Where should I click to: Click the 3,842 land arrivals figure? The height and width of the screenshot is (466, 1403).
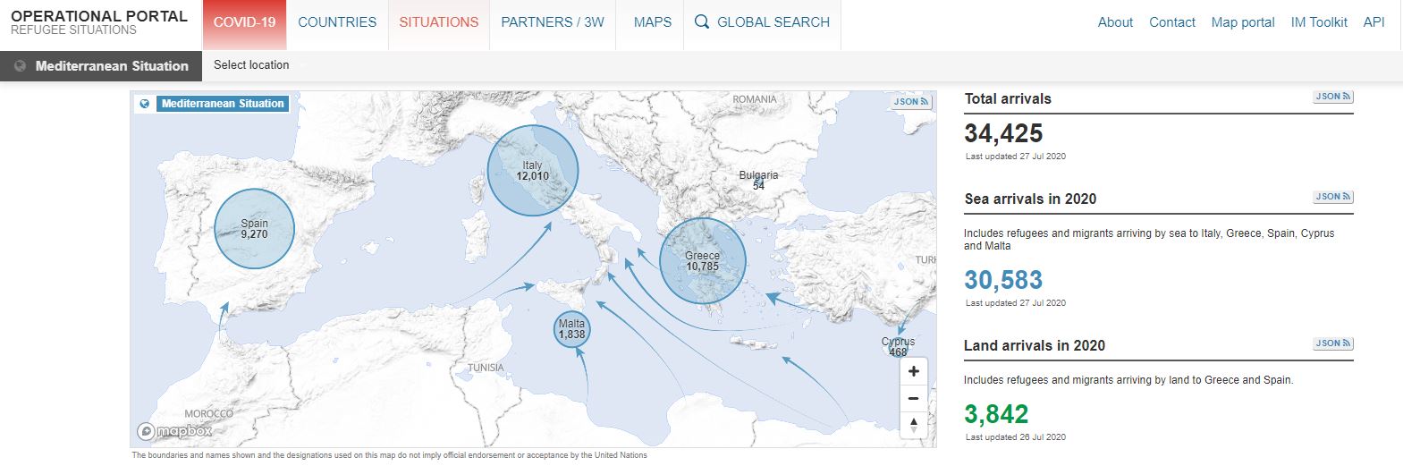[x=996, y=415]
